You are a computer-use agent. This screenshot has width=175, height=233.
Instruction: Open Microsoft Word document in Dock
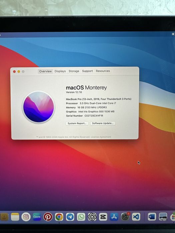(152, 217)
